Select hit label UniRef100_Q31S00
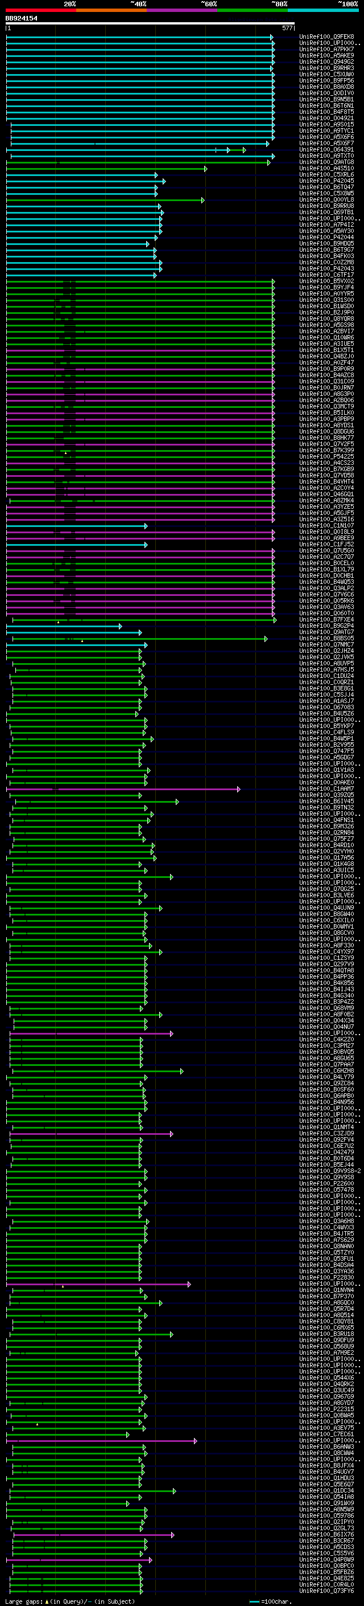364x1606 pixels. (326, 300)
